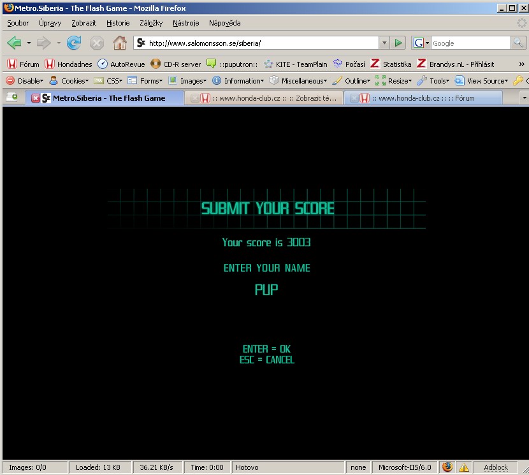Close the Metro.Siberia tab via red X

click(x=36, y=98)
